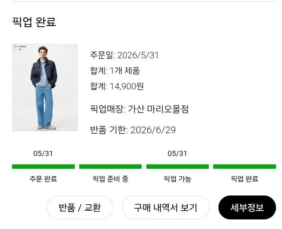Click the 주문 완료 step label

(x=43, y=179)
